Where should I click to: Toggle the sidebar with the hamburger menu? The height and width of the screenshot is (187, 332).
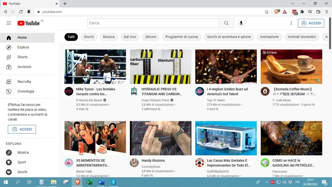pyautogui.click(x=9, y=23)
